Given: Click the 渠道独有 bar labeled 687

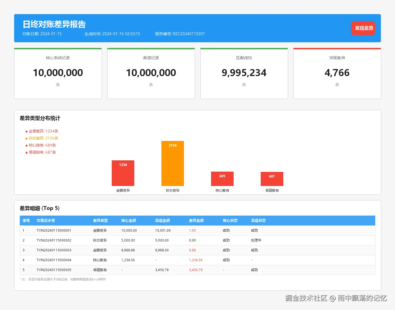Looking at the screenshot, I should 272,179.
